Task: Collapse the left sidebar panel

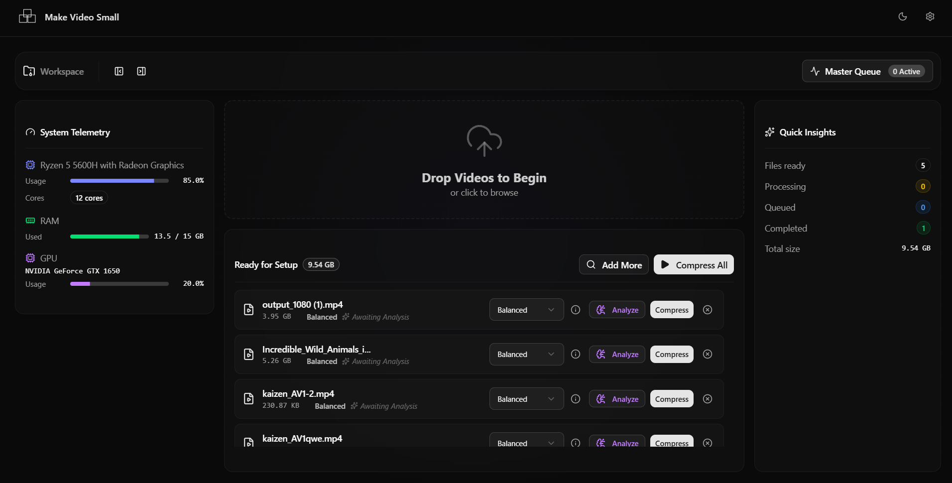Action: click(x=119, y=71)
